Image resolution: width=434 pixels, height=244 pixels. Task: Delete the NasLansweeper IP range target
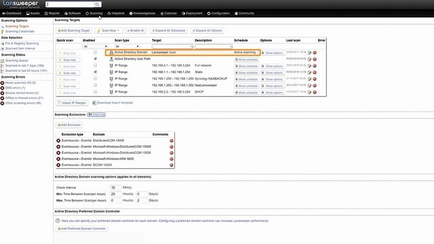(315, 86)
